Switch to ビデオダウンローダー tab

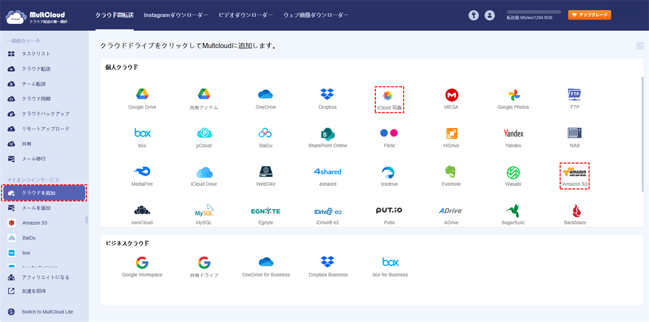click(x=246, y=15)
